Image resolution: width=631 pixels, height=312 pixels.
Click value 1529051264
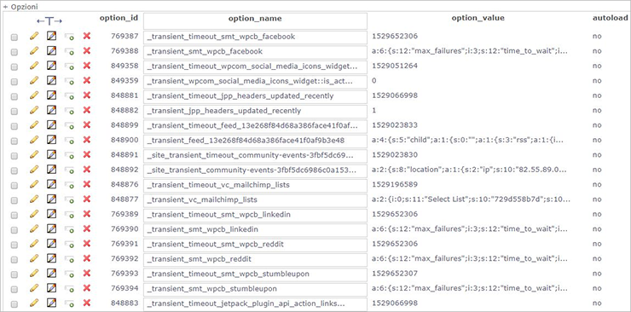pos(395,66)
